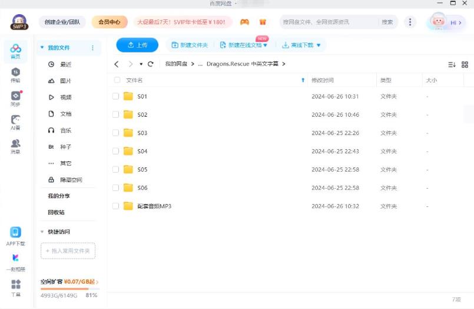This screenshot has width=474, height=309.
Task: Click the chevron after Dragons.Rescue breadcrumb
Action: (284, 64)
